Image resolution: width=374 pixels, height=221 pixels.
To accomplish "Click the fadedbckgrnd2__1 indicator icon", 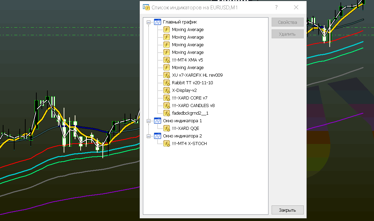I will pos(166,113).
